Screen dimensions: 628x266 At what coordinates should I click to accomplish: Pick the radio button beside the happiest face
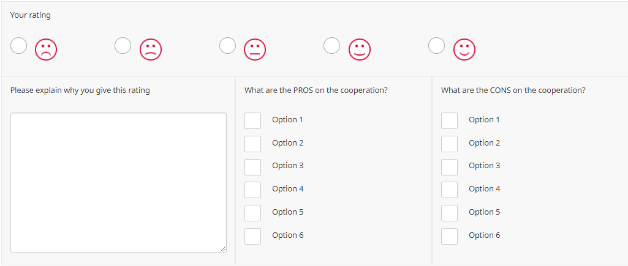436,46
